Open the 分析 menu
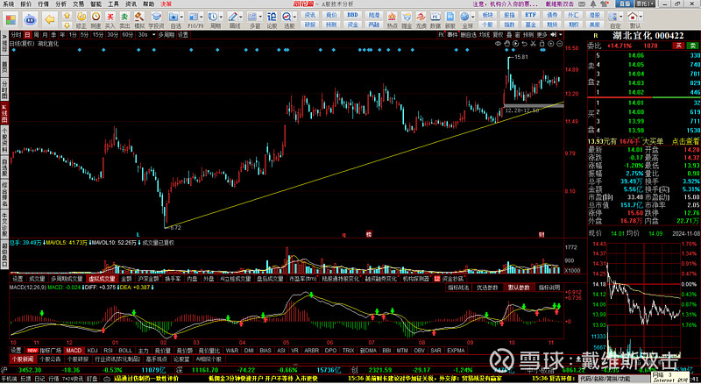Screen dimensions: 701x384 [60, 4]
